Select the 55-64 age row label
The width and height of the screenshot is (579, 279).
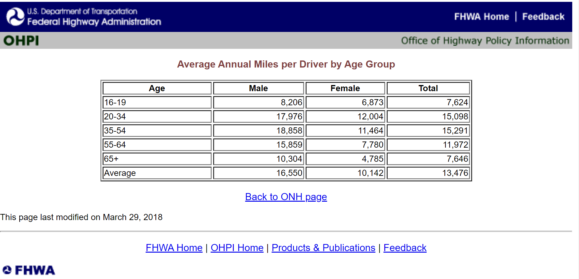tap(115, 145)
